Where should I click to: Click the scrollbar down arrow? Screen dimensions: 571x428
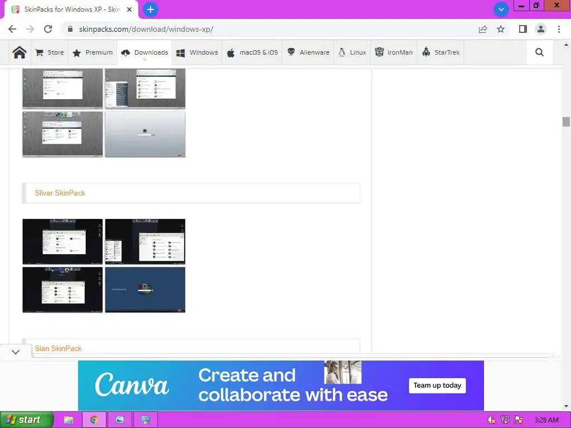566,406
